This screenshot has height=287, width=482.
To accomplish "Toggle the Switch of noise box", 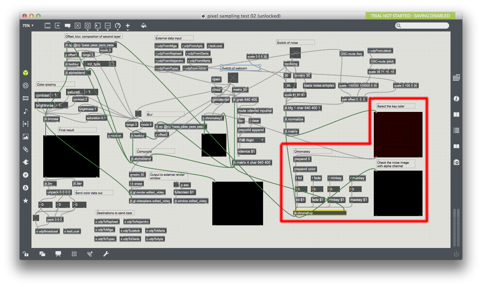I will click(295, 53).
